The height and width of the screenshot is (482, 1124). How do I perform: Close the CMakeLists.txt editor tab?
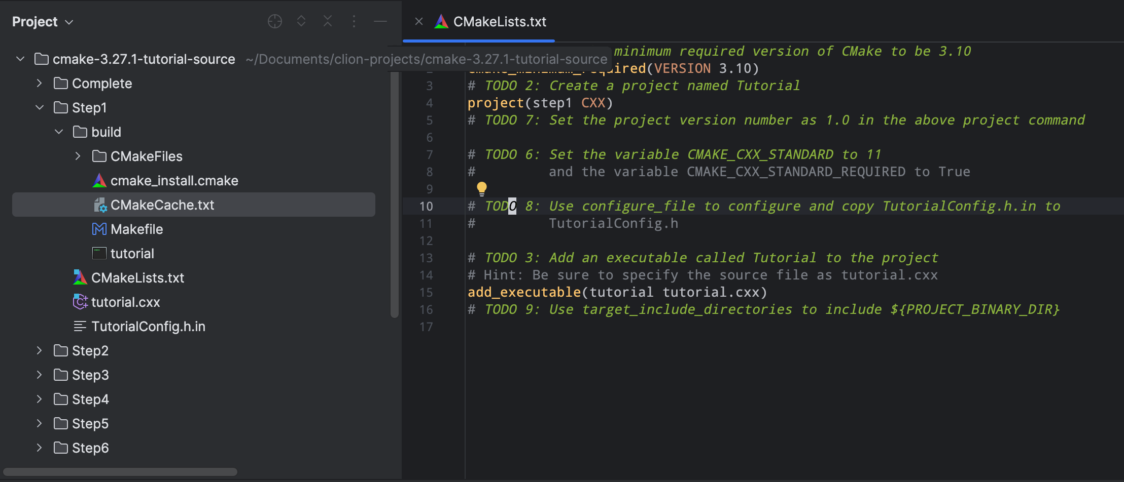pos(419,21)
